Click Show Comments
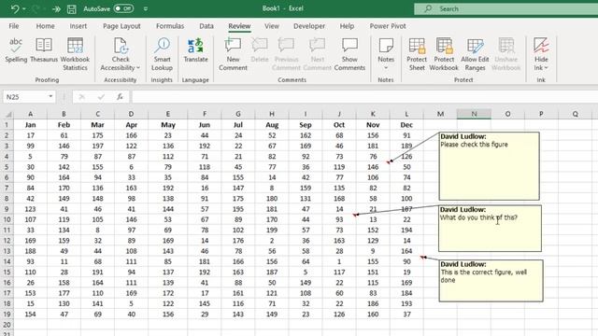The height and width of the screenshot is (336, 598). pyautogui.click(x=349, y=54)
